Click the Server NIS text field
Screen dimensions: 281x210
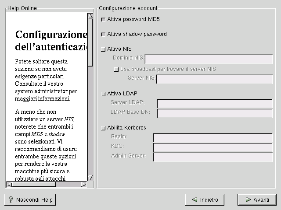(x=214, y=79)
